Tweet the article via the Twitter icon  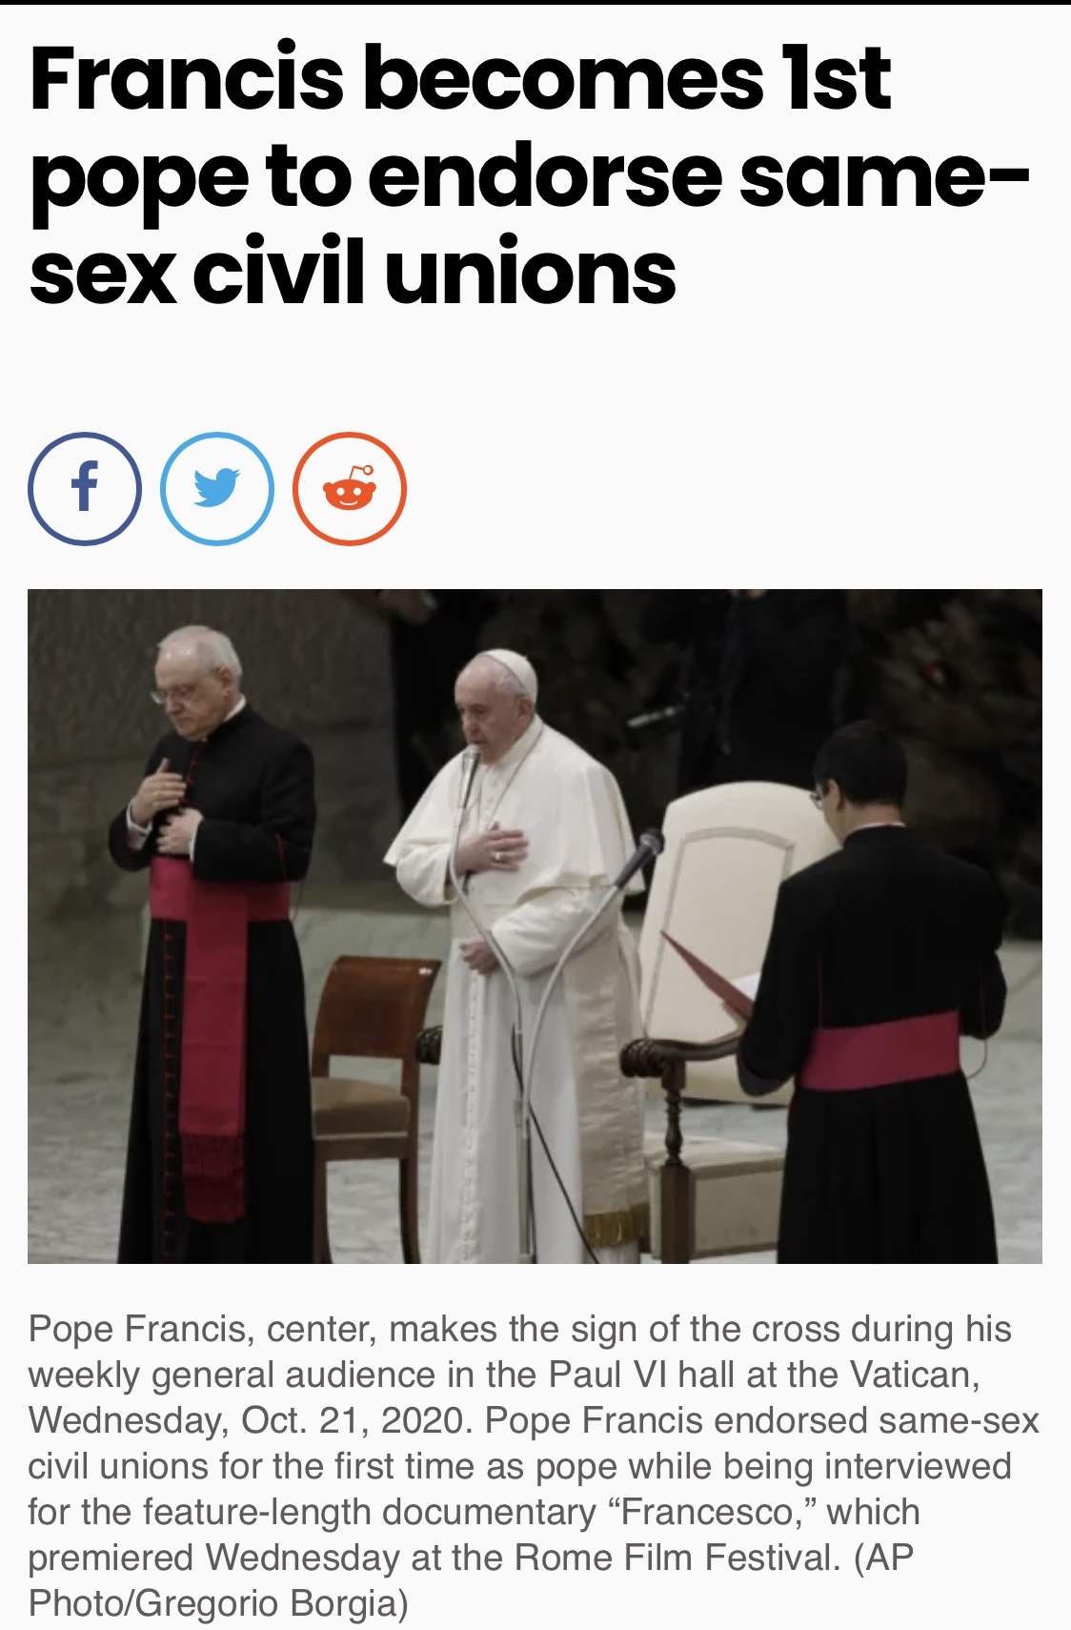click(217, 489)
